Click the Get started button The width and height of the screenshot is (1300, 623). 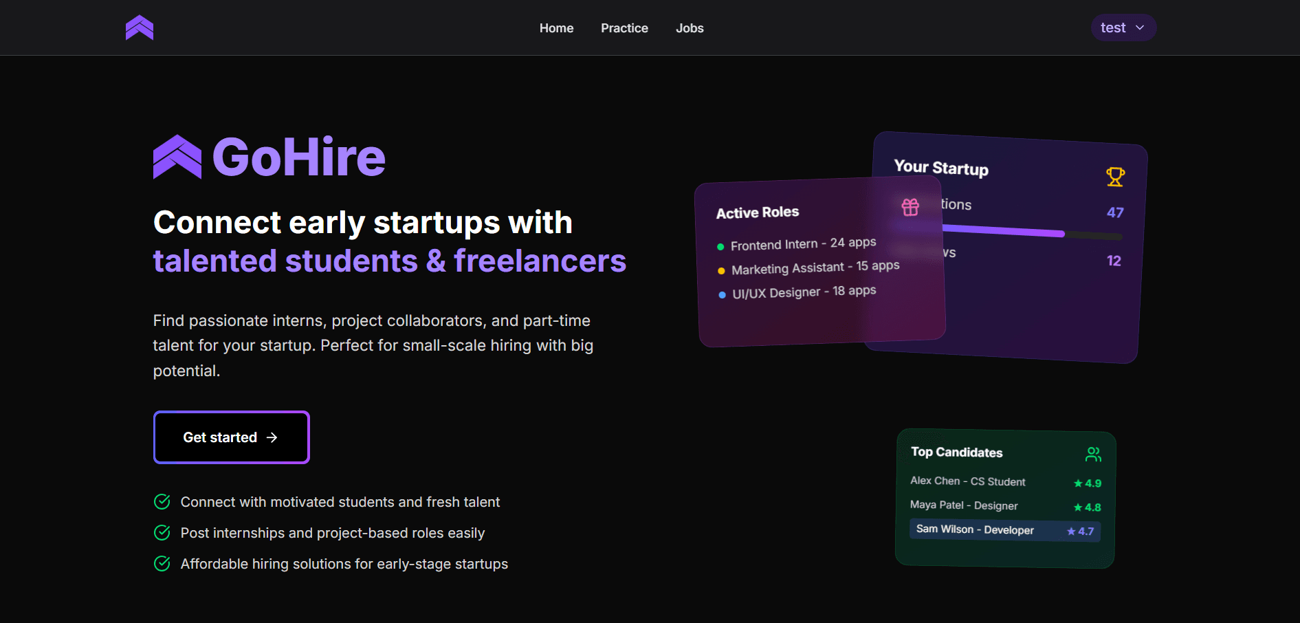click(x=231, y=437)
